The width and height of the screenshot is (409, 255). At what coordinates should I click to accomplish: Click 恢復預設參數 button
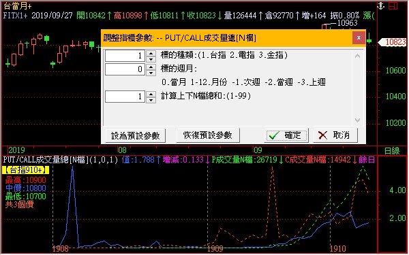(208, 135)
